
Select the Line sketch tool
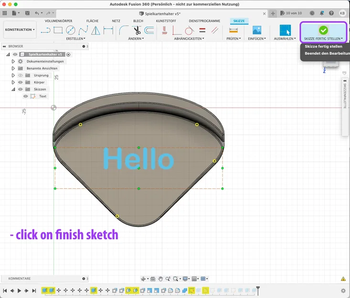(46, 31)
